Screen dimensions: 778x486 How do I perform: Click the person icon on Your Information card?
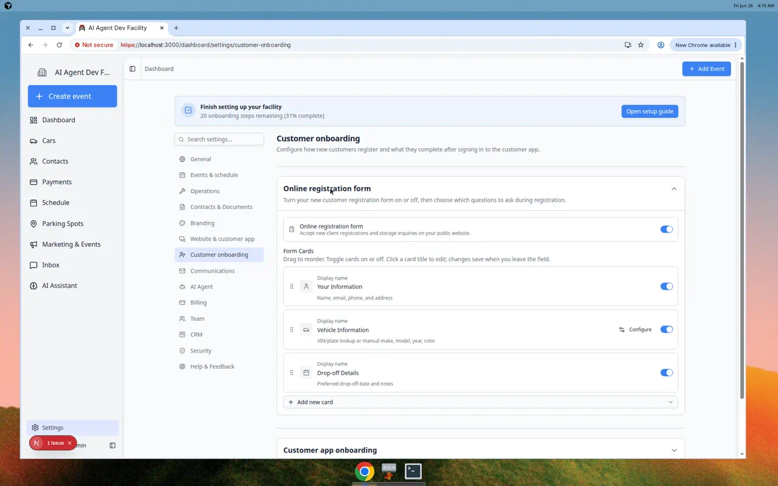pos(306,286)
